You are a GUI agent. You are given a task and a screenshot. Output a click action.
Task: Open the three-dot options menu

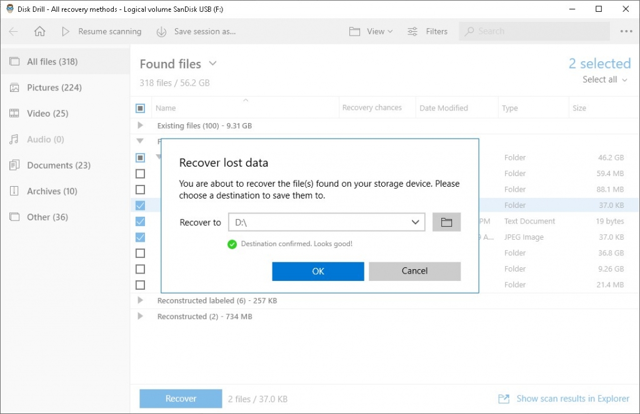[x=627, y=31]
